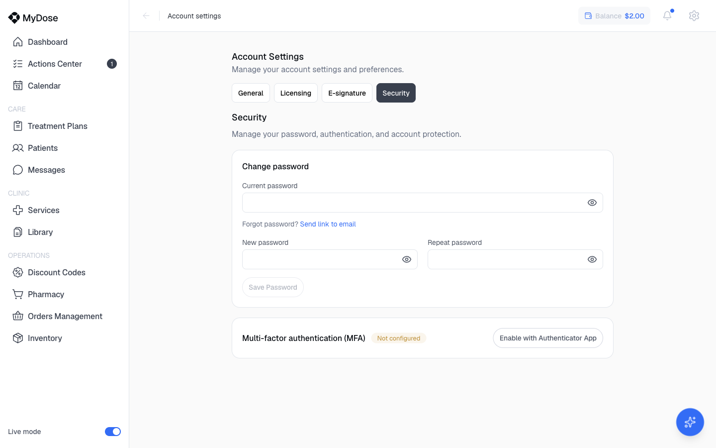Screen dimensions: 716x448
Task: Click the Treatment Plans clipboard icon
Action: point(18,126)
